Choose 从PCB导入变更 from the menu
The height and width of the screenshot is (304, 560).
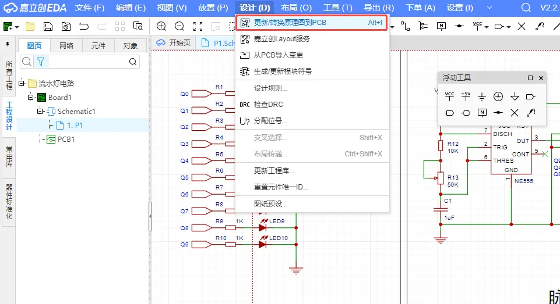point(312,55)
